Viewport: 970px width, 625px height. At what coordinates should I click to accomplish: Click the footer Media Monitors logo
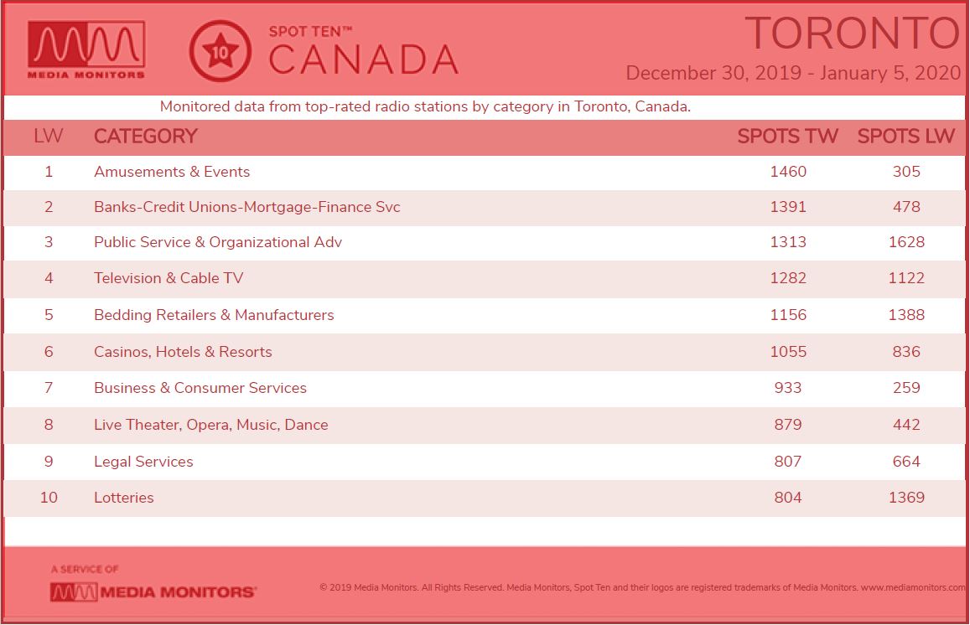tap(153, 591)
